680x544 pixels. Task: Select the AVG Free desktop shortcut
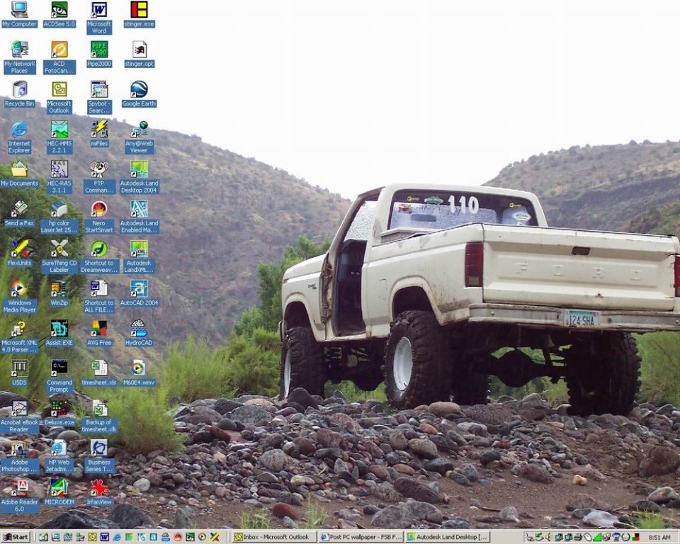point(99,334)
